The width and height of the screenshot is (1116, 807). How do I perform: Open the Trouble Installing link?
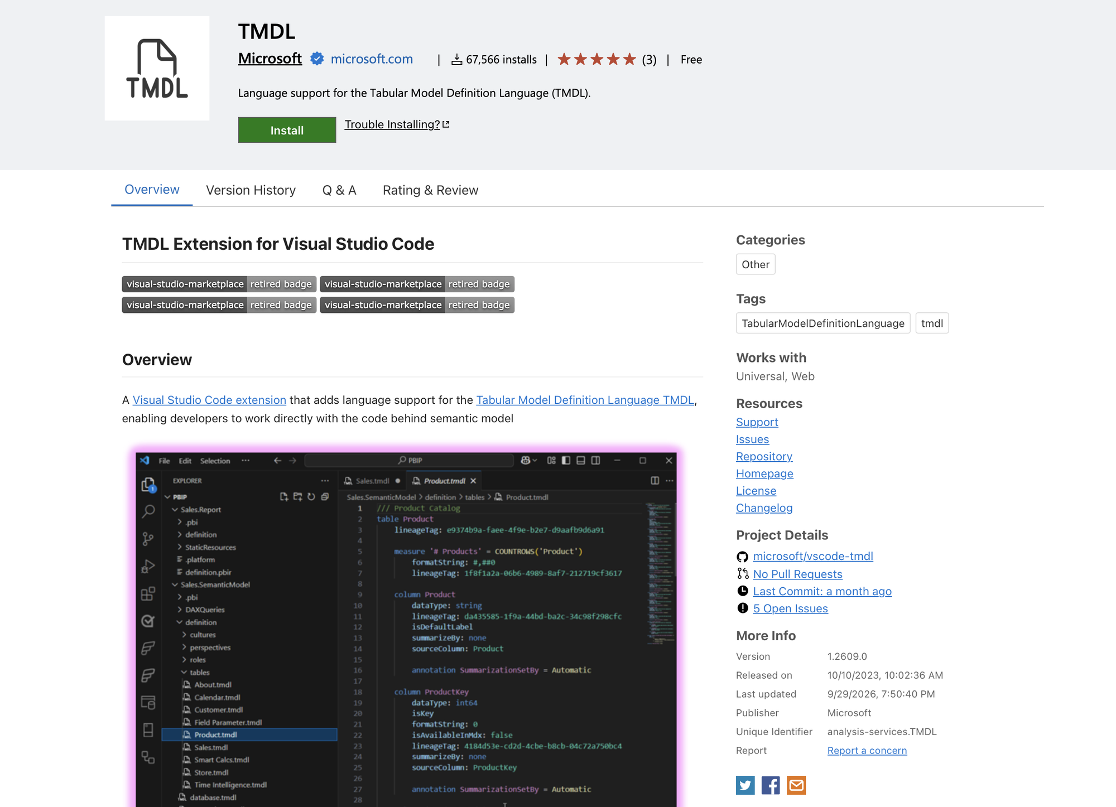pyautogui.click(x=397, y=124)
